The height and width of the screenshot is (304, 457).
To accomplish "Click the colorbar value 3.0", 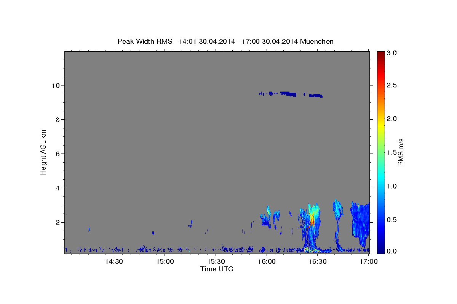I will click(392, 53).
